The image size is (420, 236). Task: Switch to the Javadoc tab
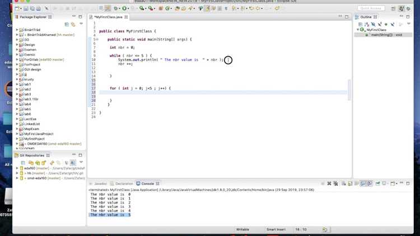(100, 183)
